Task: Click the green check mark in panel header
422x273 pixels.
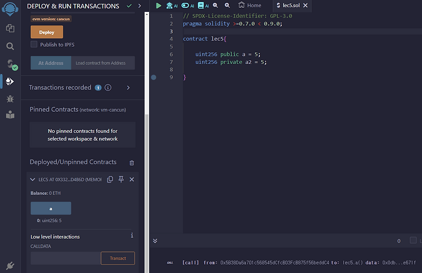Action: click(x=129, y=6)
